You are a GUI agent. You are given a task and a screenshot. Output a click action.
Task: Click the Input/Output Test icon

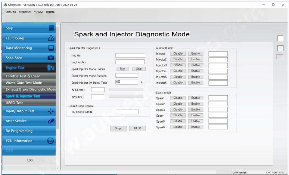(x=52, y=111)
